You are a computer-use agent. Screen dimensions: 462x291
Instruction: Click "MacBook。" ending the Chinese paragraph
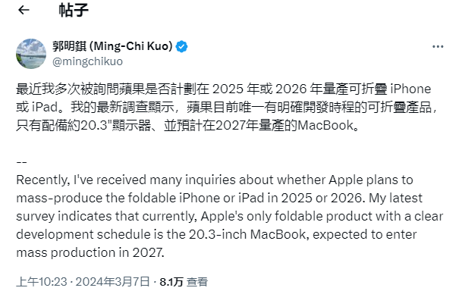click(328, 126)
